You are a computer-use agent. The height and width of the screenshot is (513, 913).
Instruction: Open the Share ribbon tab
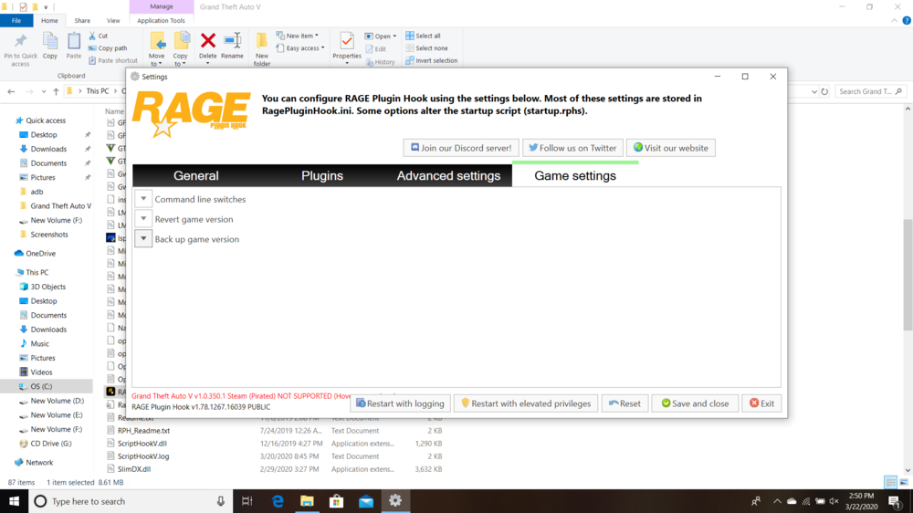82,20
